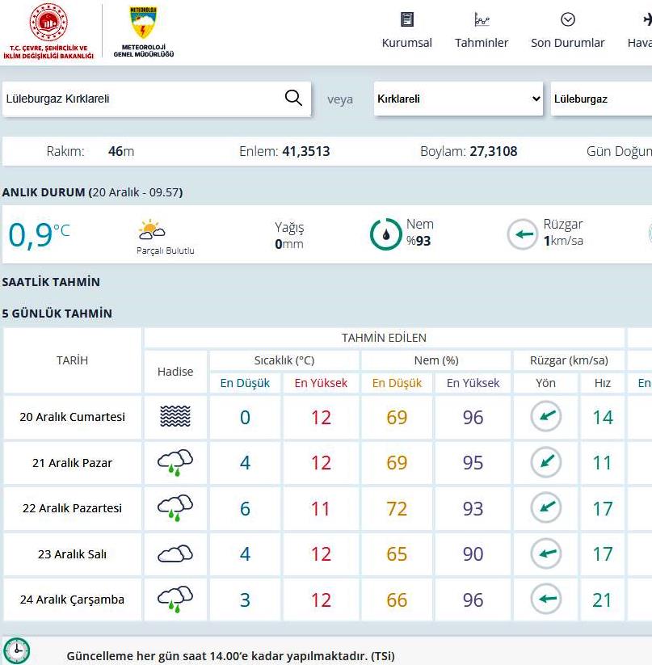This screenshot has width=652, height=665.
Task: Click the daily update notice text
Action: click(230, 656)
